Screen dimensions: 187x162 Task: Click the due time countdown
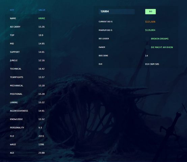click(152, 64)
